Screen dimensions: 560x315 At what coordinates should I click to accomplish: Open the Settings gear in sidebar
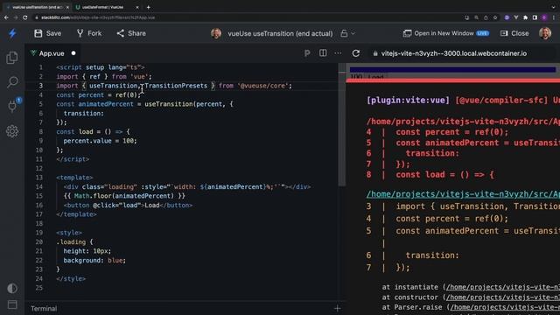click(x=12, y=131)
